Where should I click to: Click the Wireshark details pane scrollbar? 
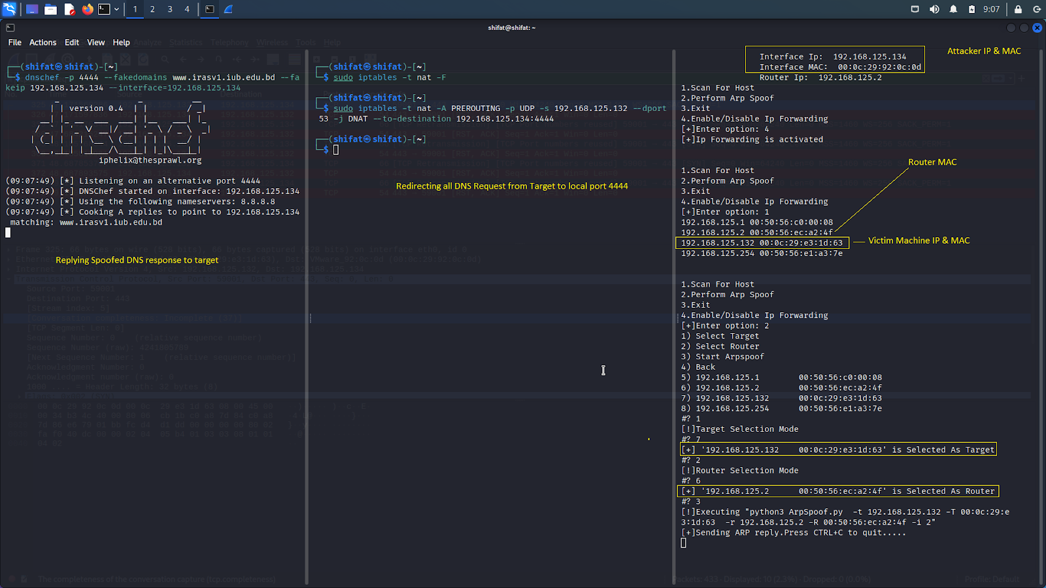307,318
